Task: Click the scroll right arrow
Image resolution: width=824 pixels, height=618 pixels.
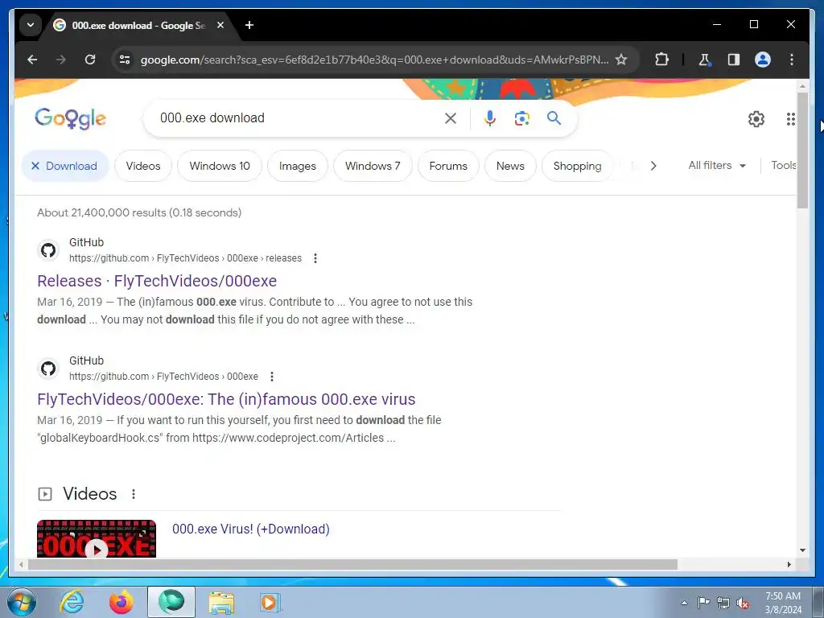Action: tap(789, 564)
